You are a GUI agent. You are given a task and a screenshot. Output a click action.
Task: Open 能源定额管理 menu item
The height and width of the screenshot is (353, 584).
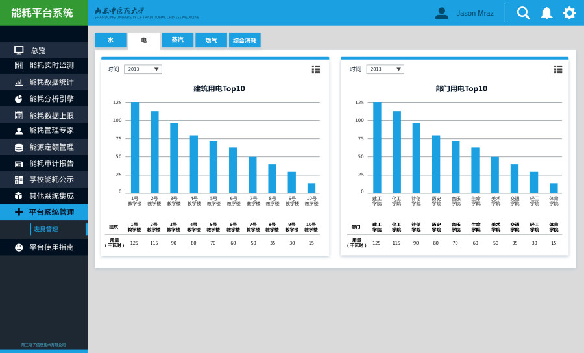tap(43, 147)
